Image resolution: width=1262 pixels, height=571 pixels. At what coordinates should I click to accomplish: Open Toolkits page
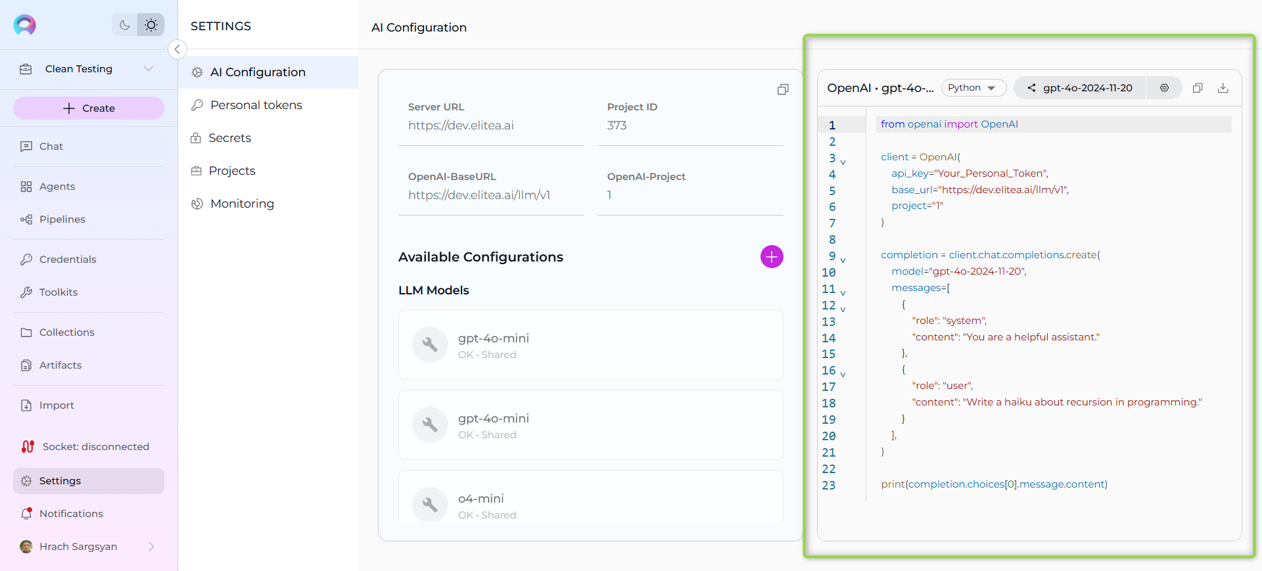pos(89,292)
